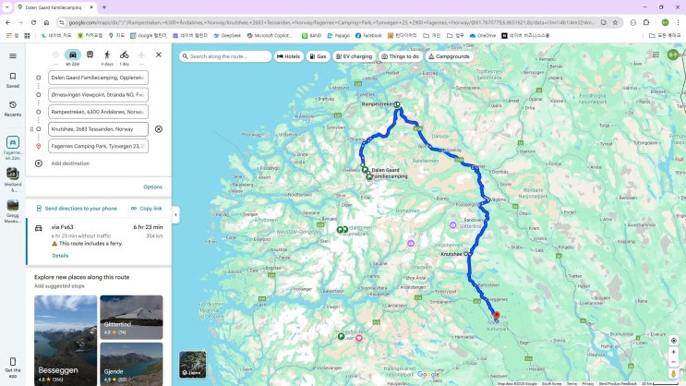Image resolution: width=686 pixels, height=386 pixels.
Task: Filter by Things to do
Action: point(400,56)
